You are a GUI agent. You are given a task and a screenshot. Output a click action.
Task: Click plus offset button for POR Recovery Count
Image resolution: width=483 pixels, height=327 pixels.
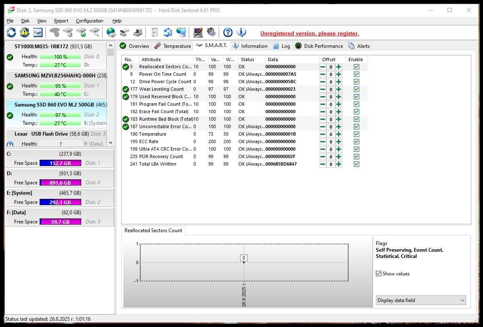[x=338, y=156]
